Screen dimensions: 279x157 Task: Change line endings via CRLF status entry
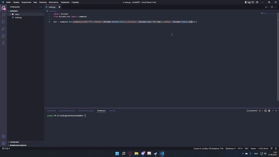[x=246, y=148]
